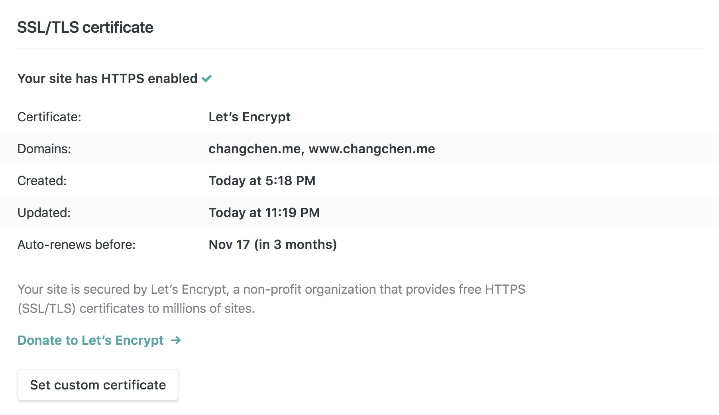Click the "Today at 5:18 PM" value
This screenshot has width=719, height=415.
click(262, 181)
